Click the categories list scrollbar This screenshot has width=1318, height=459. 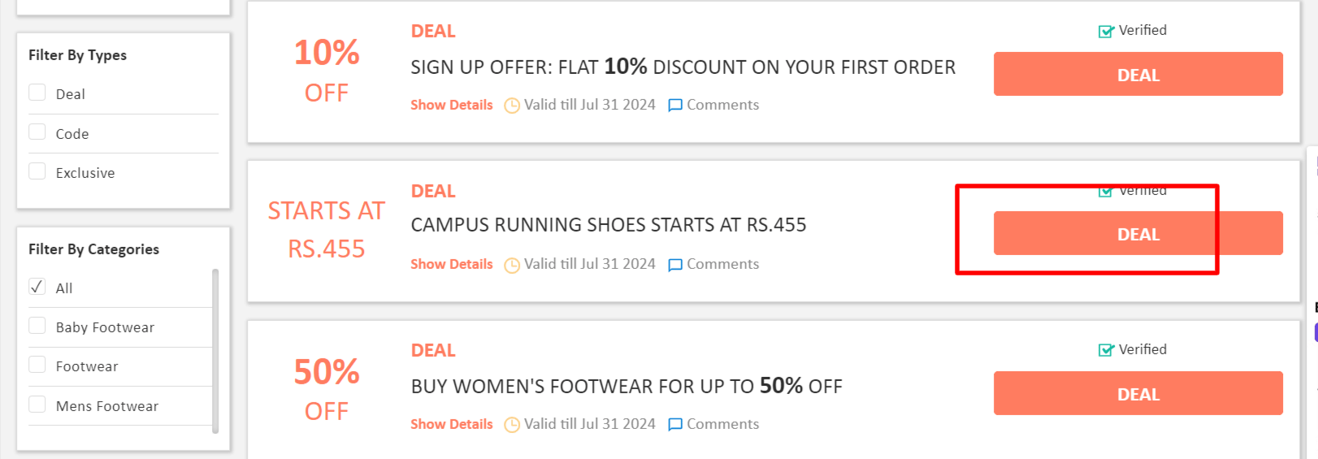click(x=215, y=351)
